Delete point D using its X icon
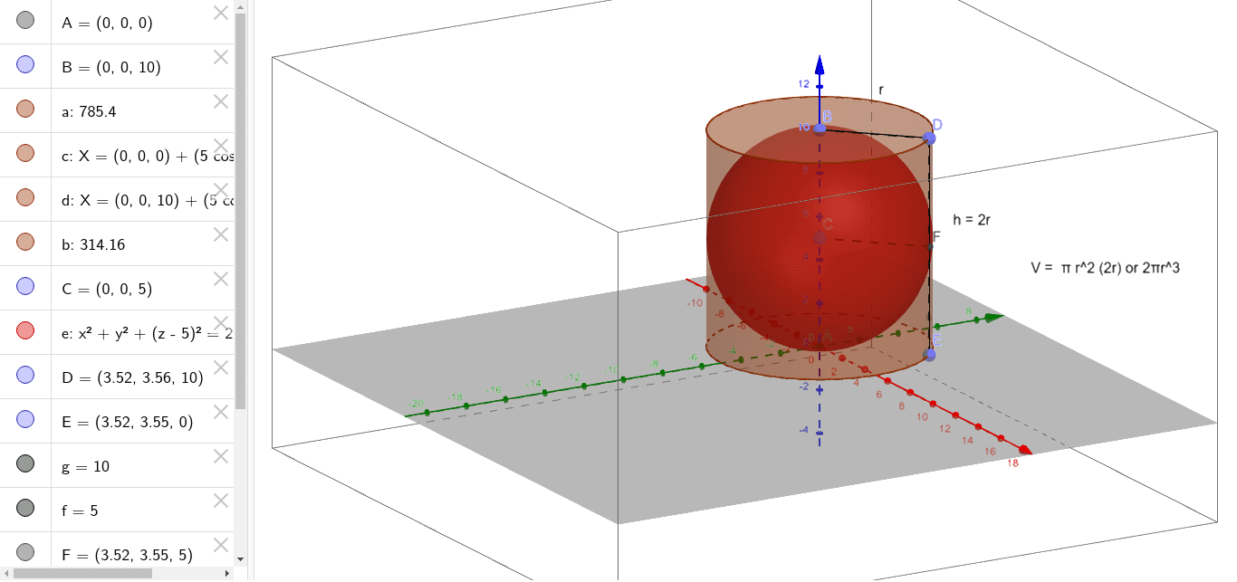 [220, 368]
